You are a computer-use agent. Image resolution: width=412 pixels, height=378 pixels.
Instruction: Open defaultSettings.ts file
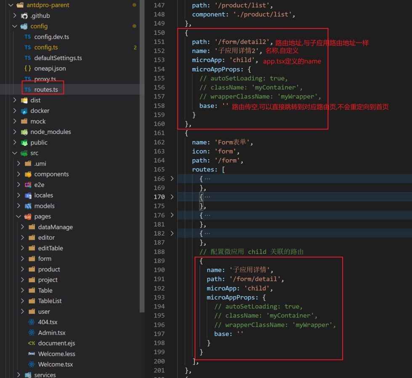click(x=58, y=58)
